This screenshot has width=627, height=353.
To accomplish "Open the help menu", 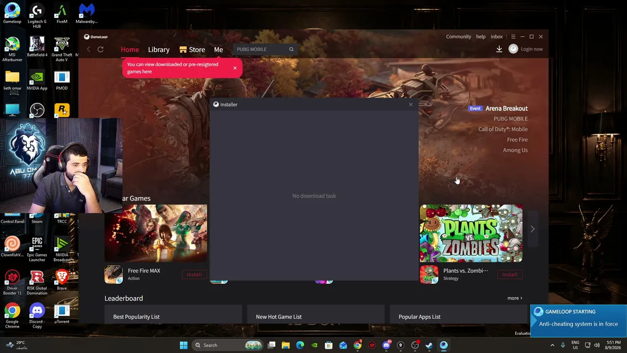I will tap(481, 37).
